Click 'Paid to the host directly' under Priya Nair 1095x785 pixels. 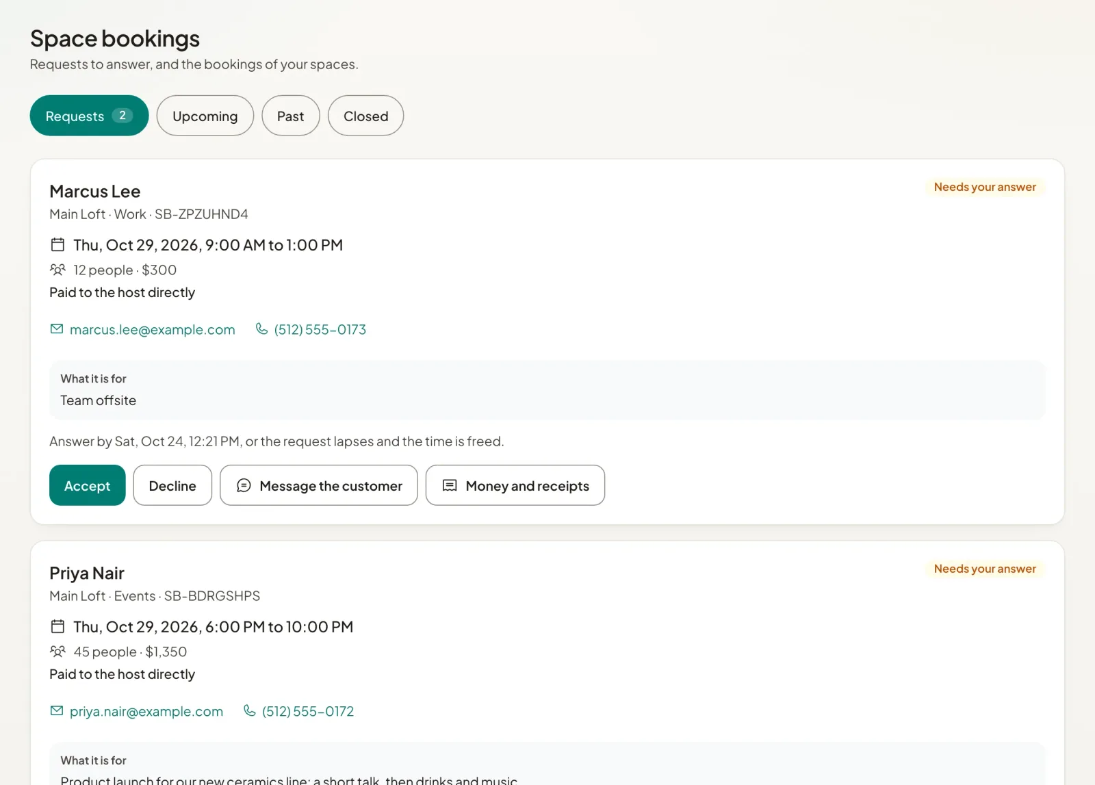coord(123,675)
